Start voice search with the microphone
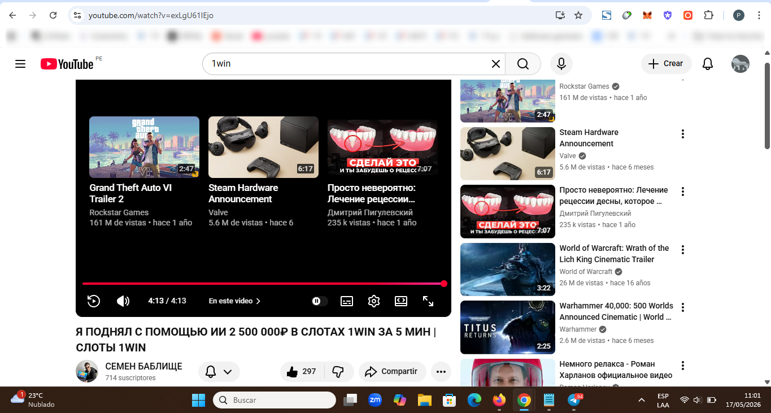771x413 pixels. [x=561, y=64]
